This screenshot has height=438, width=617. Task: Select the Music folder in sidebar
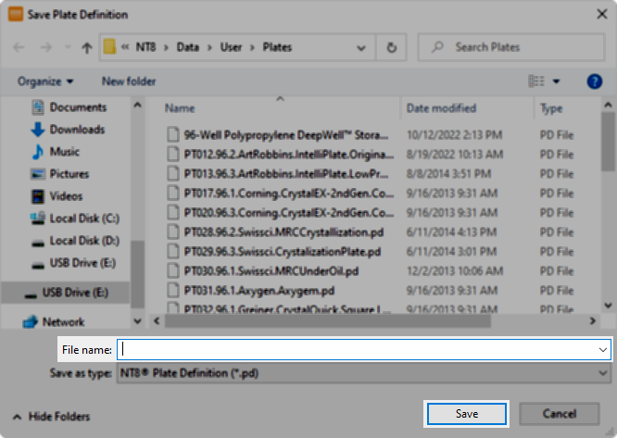64,152
